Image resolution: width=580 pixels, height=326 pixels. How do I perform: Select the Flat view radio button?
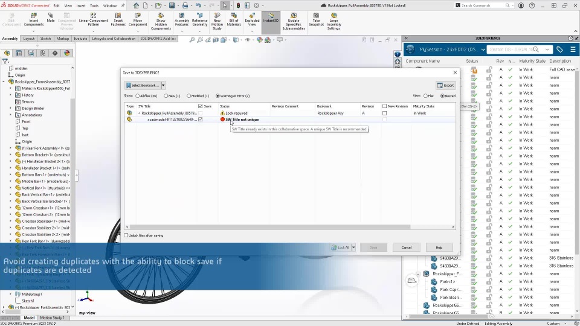point(425,96)
